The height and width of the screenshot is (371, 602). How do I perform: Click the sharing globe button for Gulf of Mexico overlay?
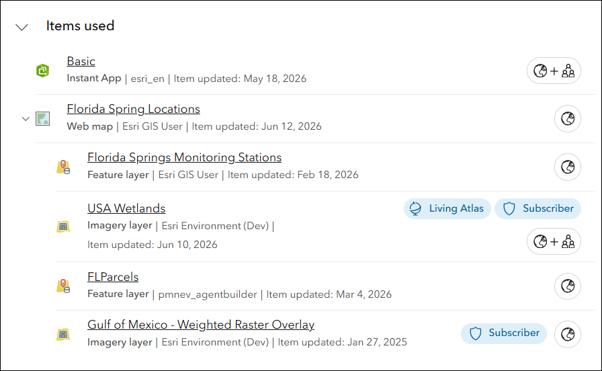(x=568, y=334)
